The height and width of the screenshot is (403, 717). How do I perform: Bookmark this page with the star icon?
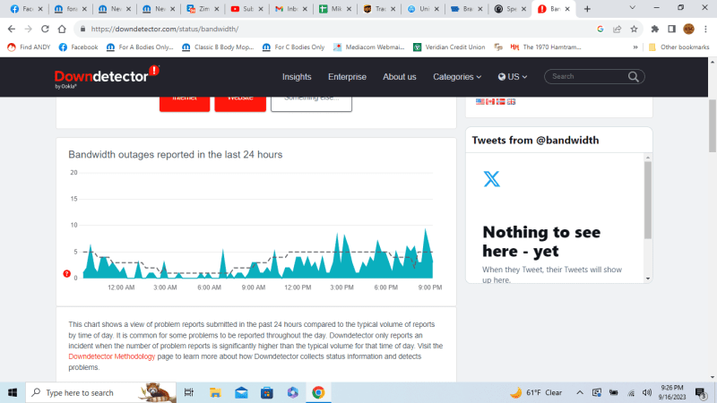[x=634, y=29]
